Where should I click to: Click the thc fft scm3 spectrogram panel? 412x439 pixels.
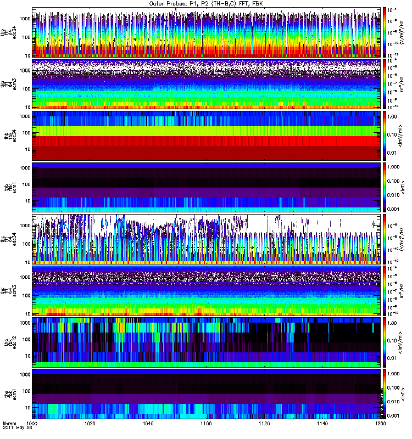[x=206, y=291]
